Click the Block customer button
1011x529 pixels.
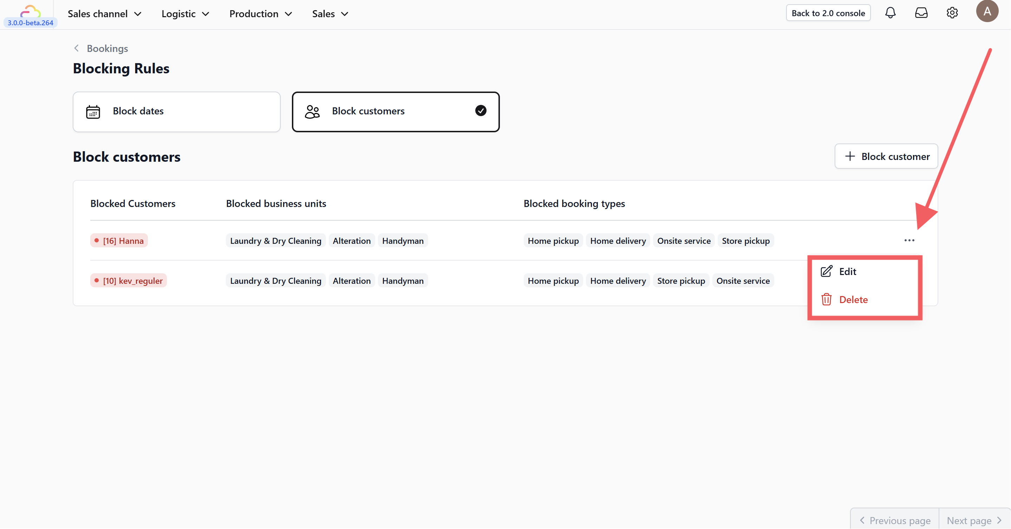(886, 156)
